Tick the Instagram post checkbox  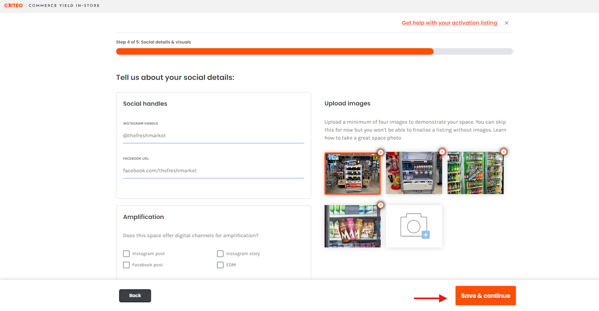126,254
